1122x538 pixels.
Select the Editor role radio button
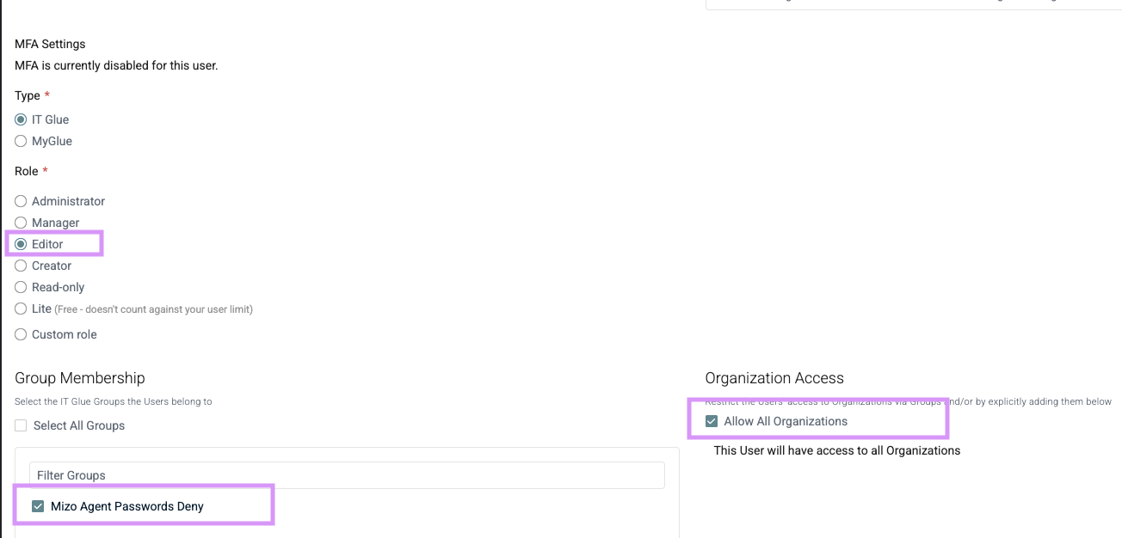pos(21,244)
